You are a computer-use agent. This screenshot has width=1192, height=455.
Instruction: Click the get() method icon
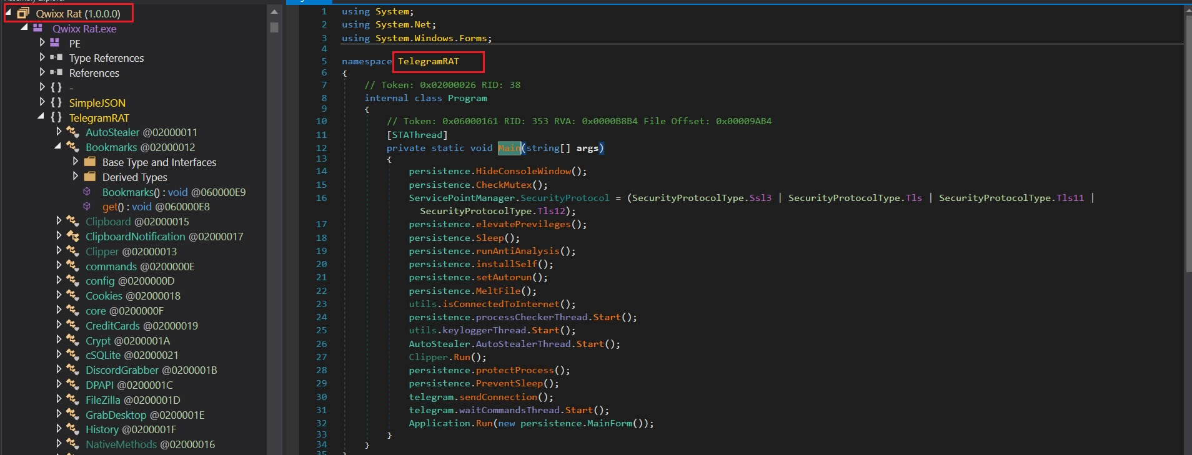[87, 207]
